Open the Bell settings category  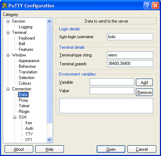point(22,44)
